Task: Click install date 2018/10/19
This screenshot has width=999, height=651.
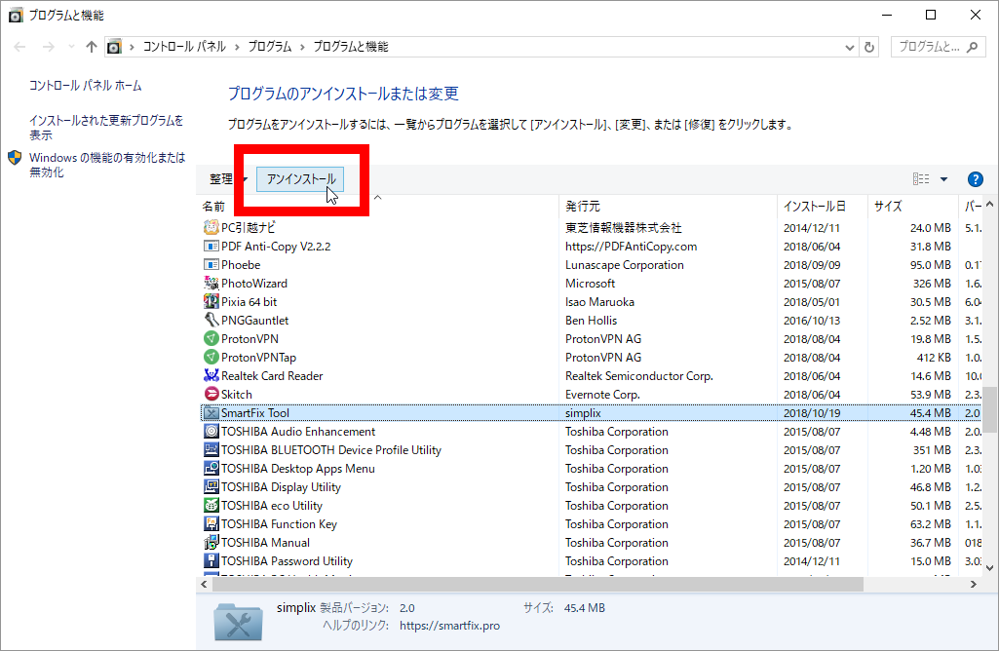Action: click(x=812, y=413)
